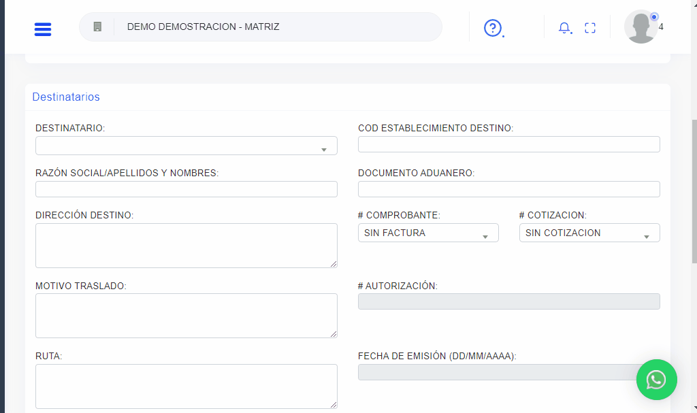Click the page vertical scrollbar
The height and width of the screenshot is (413, 697).
pyautogui.click(x=694, y=191)
